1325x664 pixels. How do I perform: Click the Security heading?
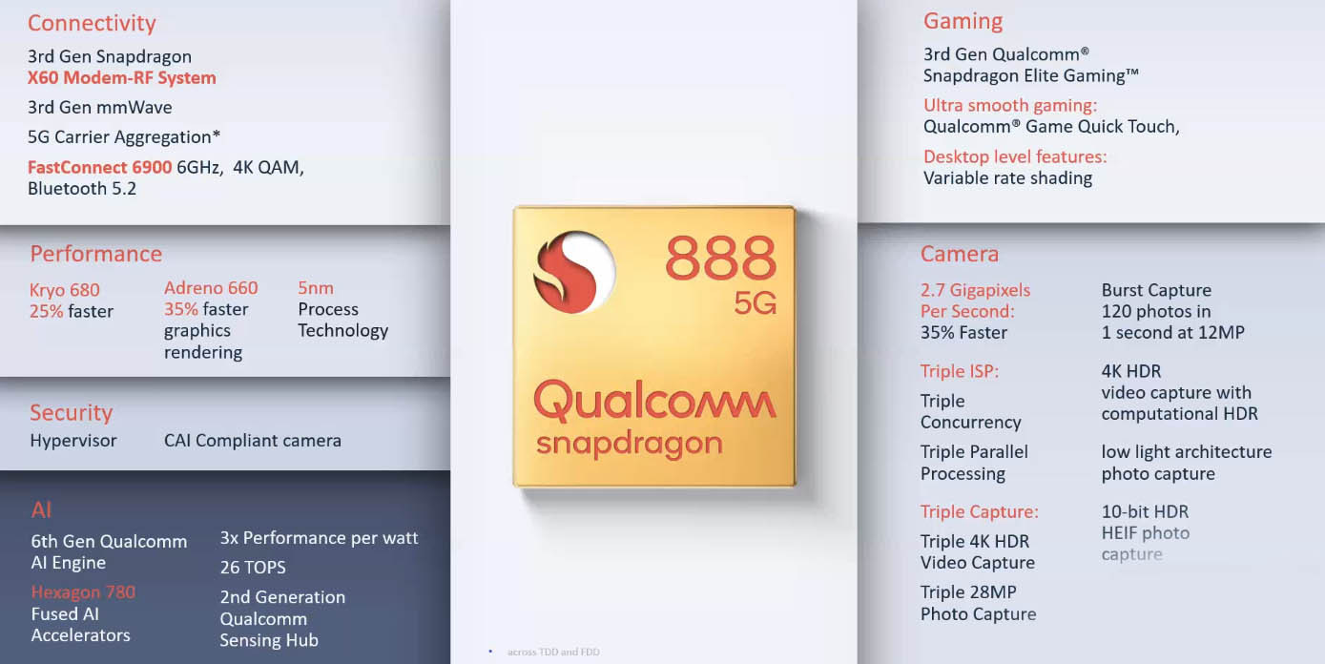click(x=71, y=412)
